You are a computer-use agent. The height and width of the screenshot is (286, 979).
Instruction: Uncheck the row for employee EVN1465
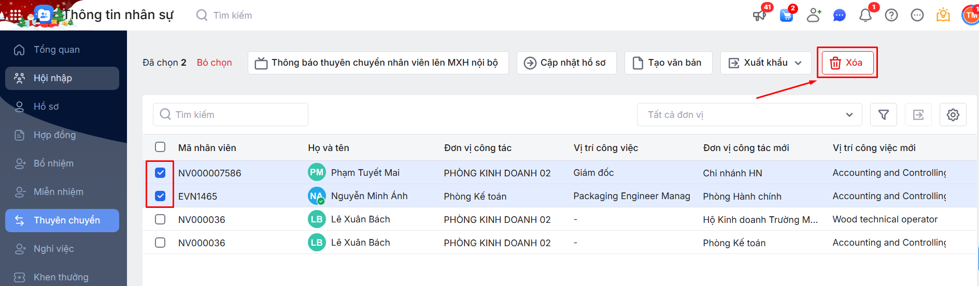[x=160, y=196]
